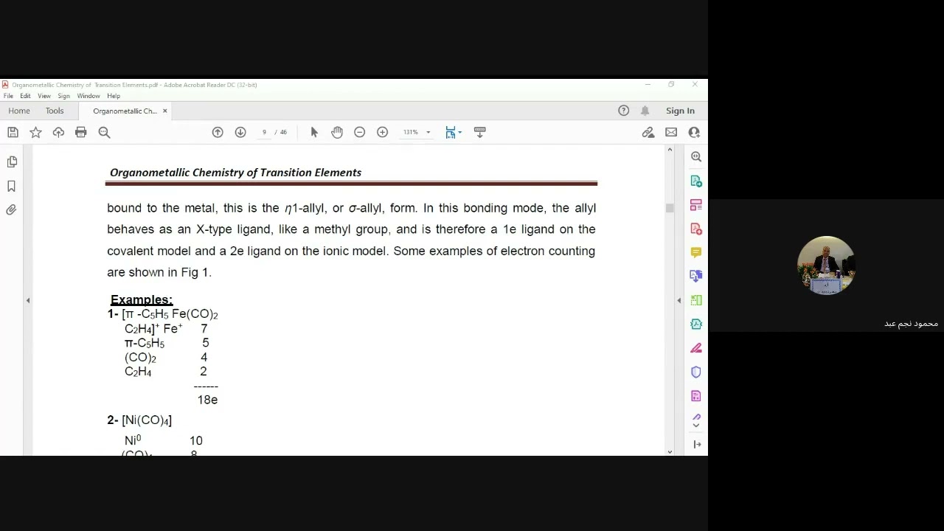Star this file using the bookmark star icon
This screenshot has height=531, width=944.
pyautogui.click(x=35, y=132)
